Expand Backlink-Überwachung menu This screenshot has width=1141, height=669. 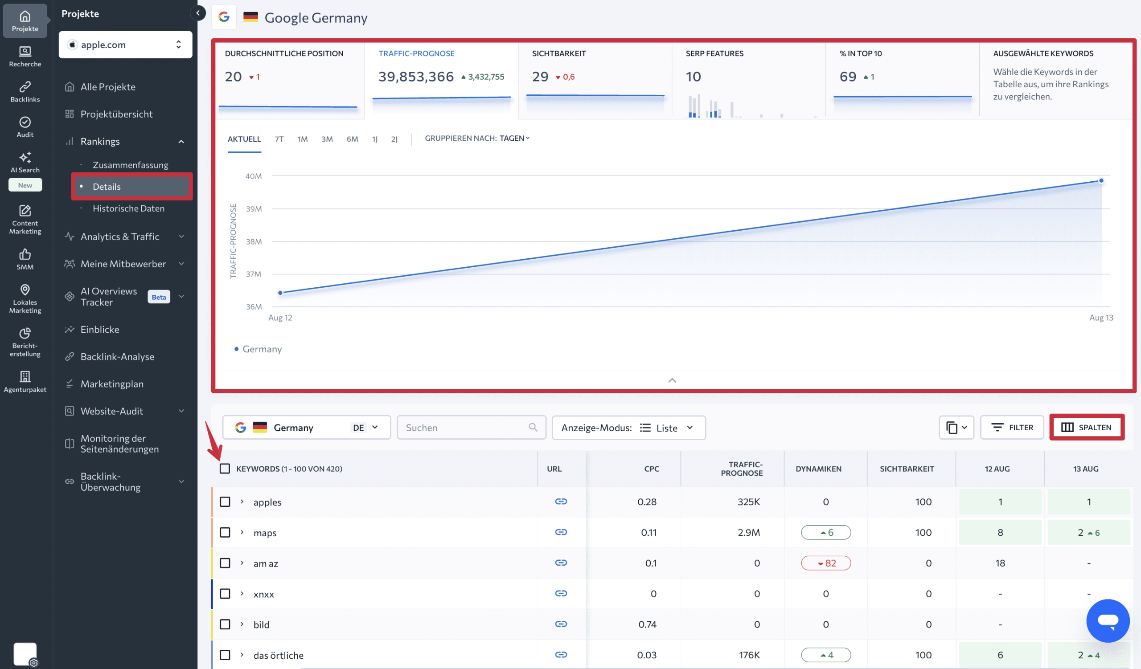[x=181, y=482]
